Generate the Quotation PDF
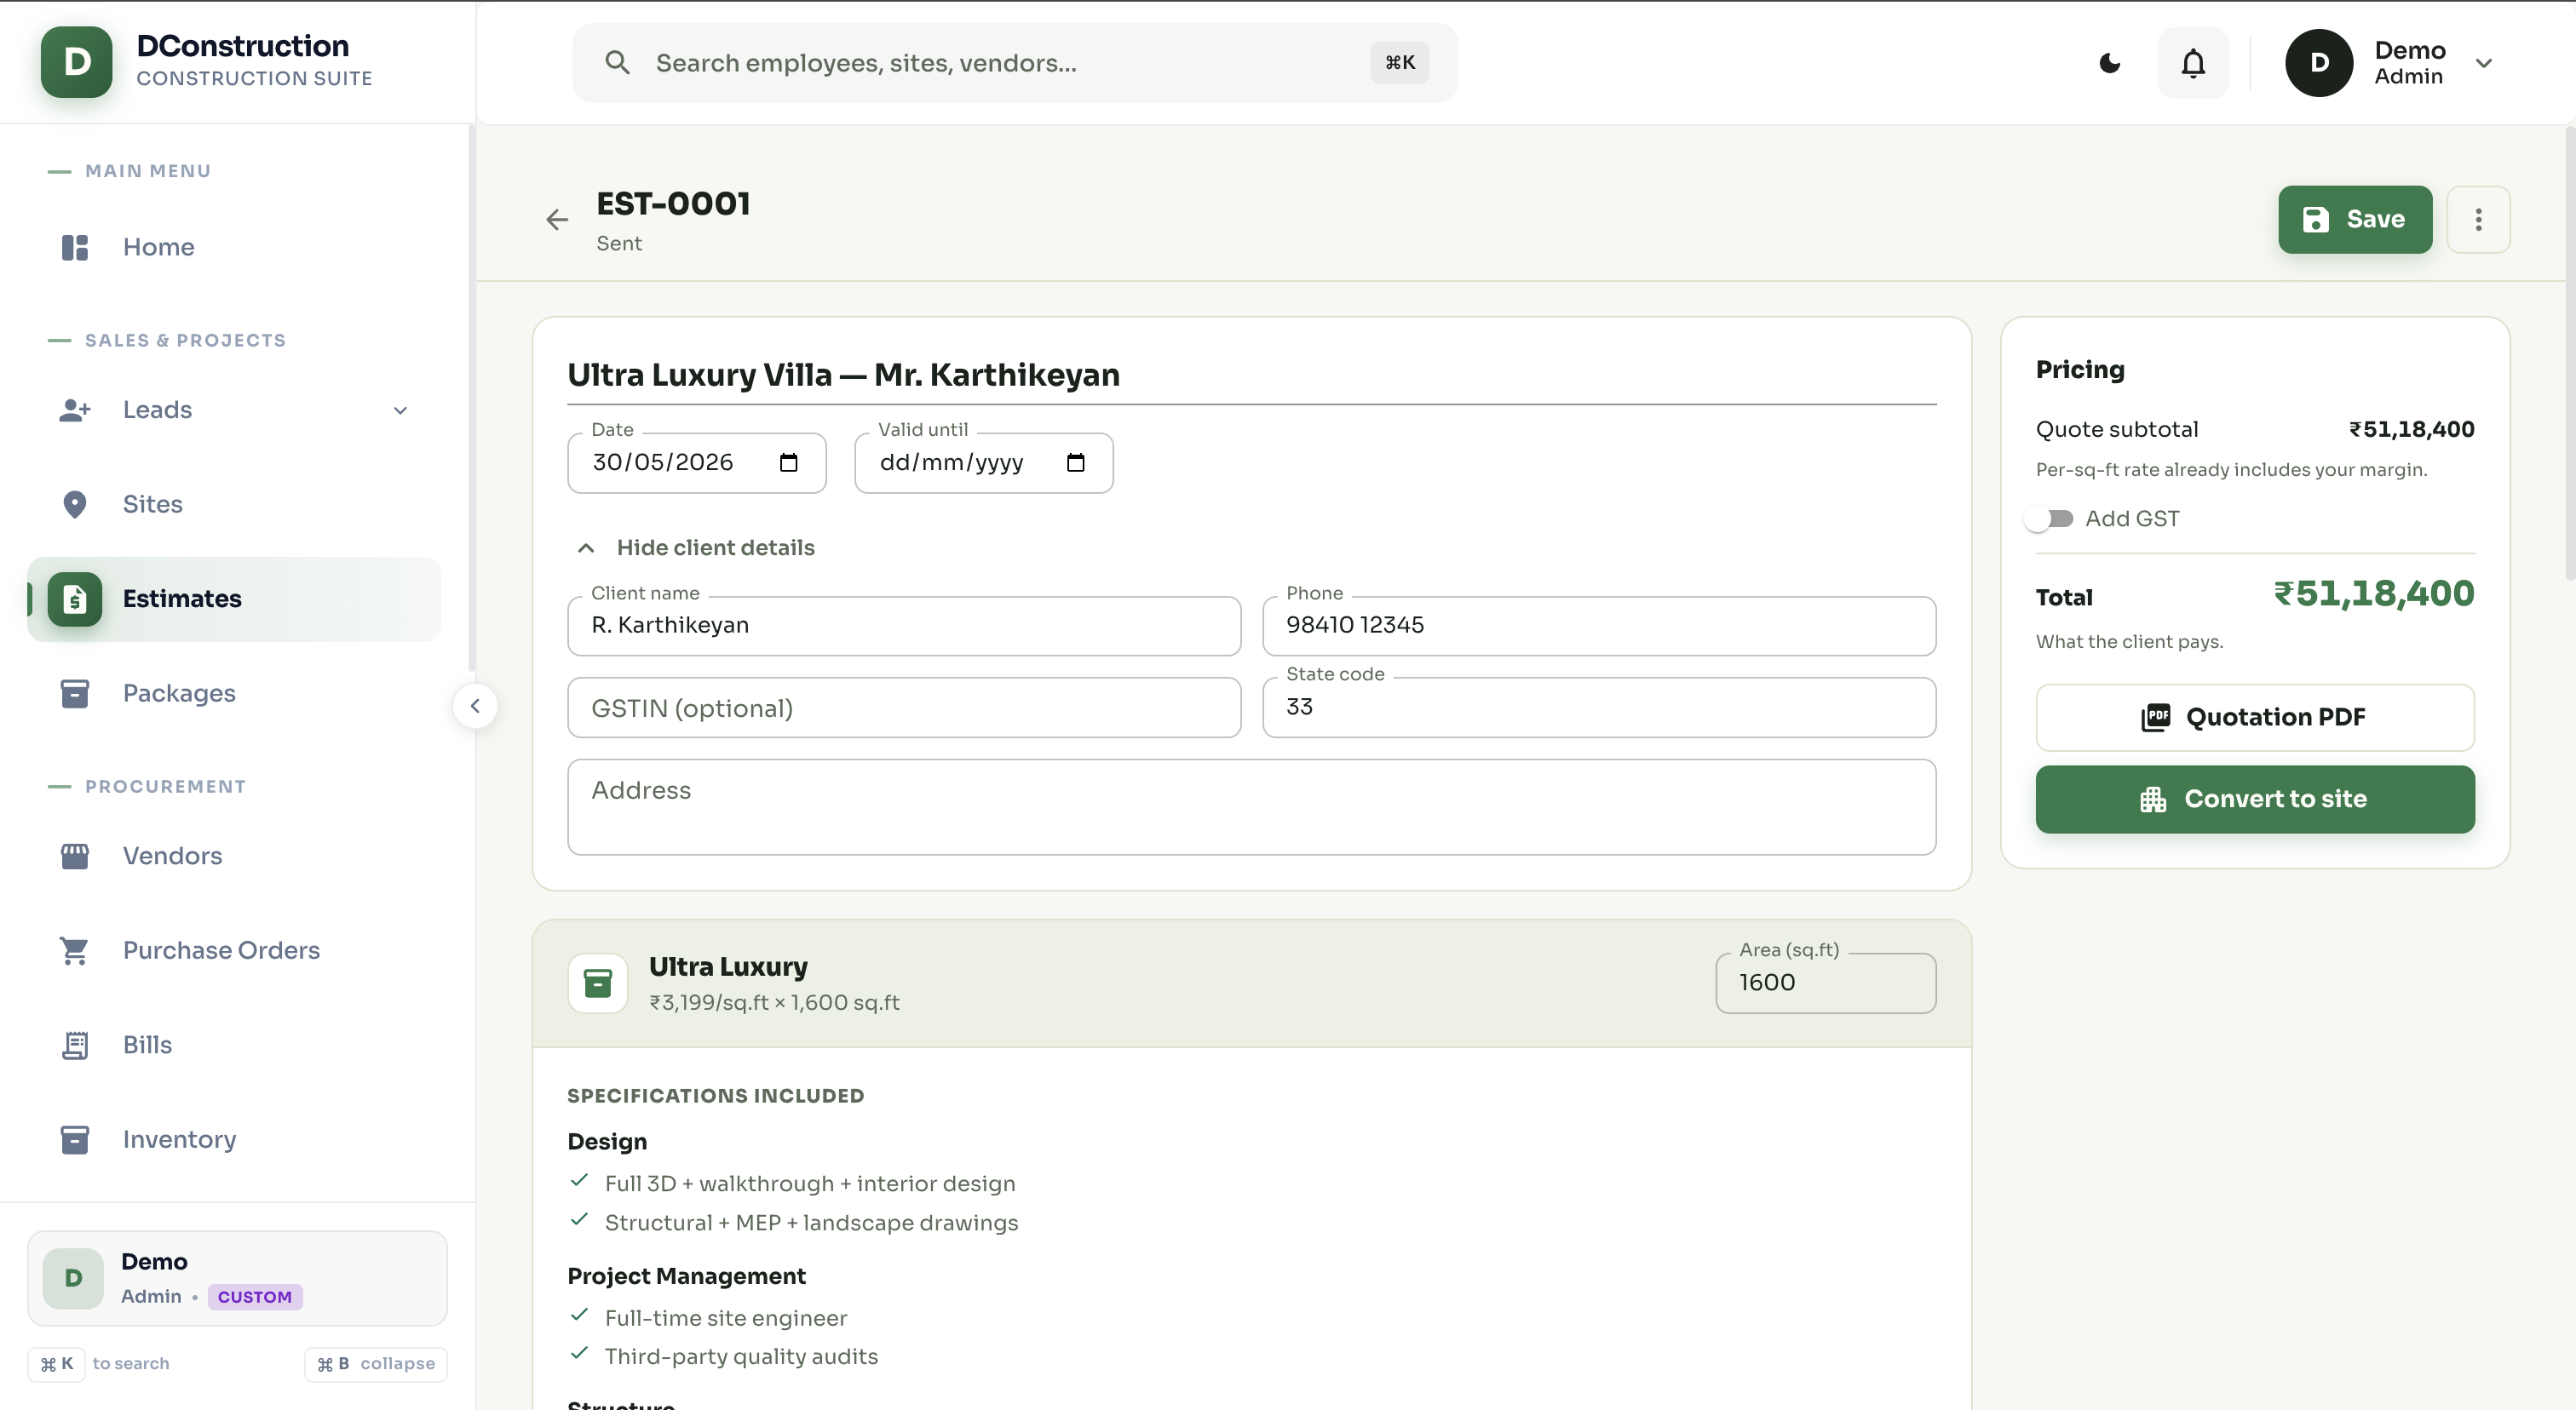Screen dimensions: 2576x1410 coord(2254,718)
